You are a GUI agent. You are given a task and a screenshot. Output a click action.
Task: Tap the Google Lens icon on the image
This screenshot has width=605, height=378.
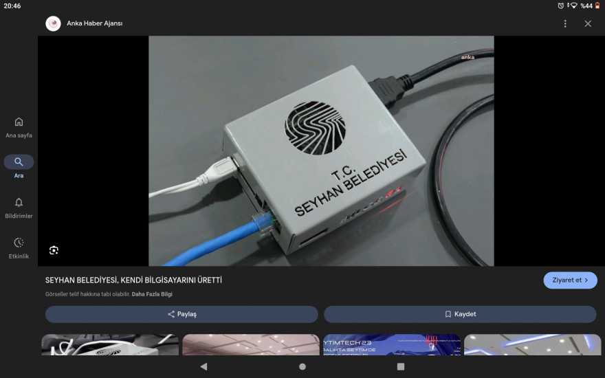click(x=54, y=250)
